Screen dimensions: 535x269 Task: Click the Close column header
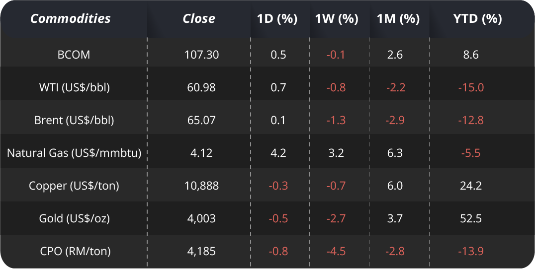[x=199, y=19]
